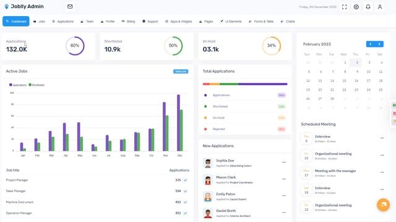This screenshot has height=222, width=396.
Task: Expand the Pages menu
Action: coord(206,22)
